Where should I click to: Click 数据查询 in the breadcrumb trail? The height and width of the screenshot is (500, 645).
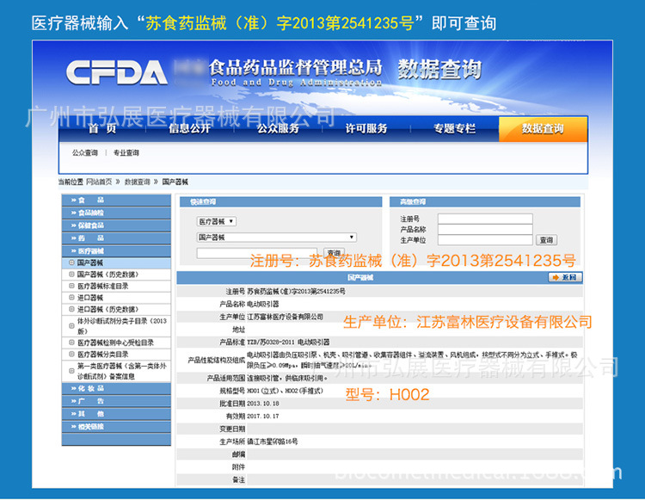tap(138, 182)
